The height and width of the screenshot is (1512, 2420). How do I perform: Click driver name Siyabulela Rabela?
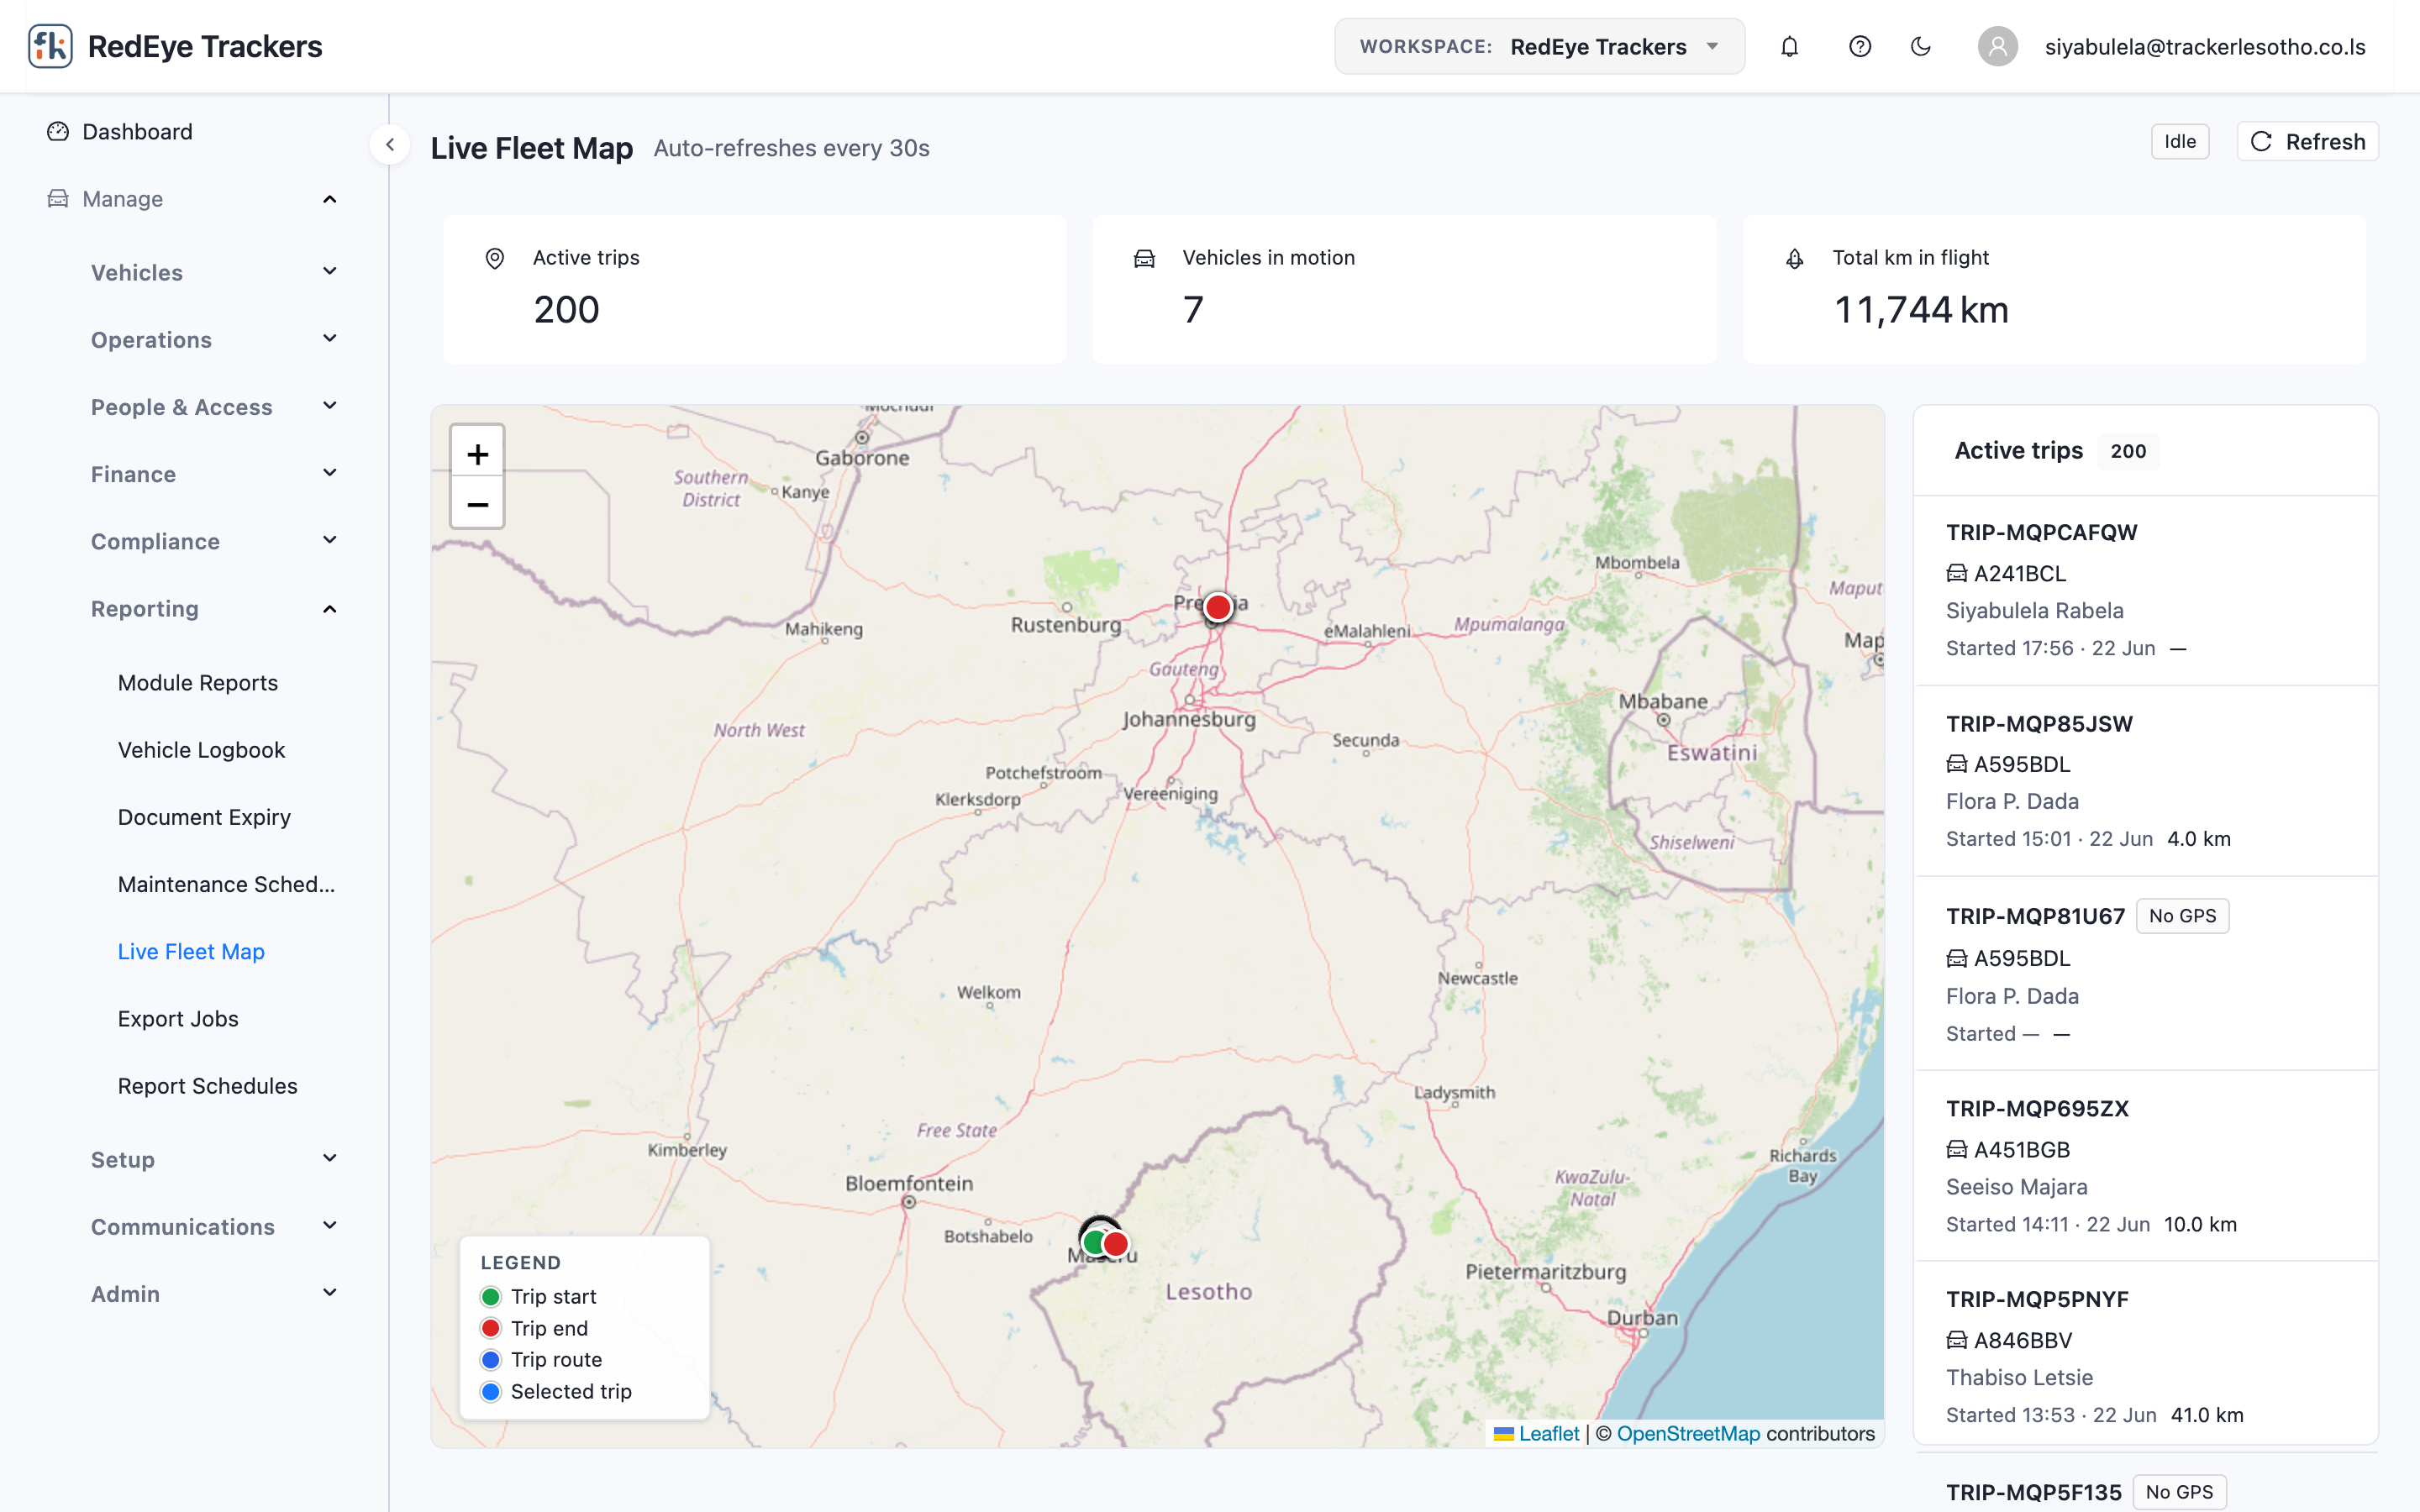pos(2034,611)
